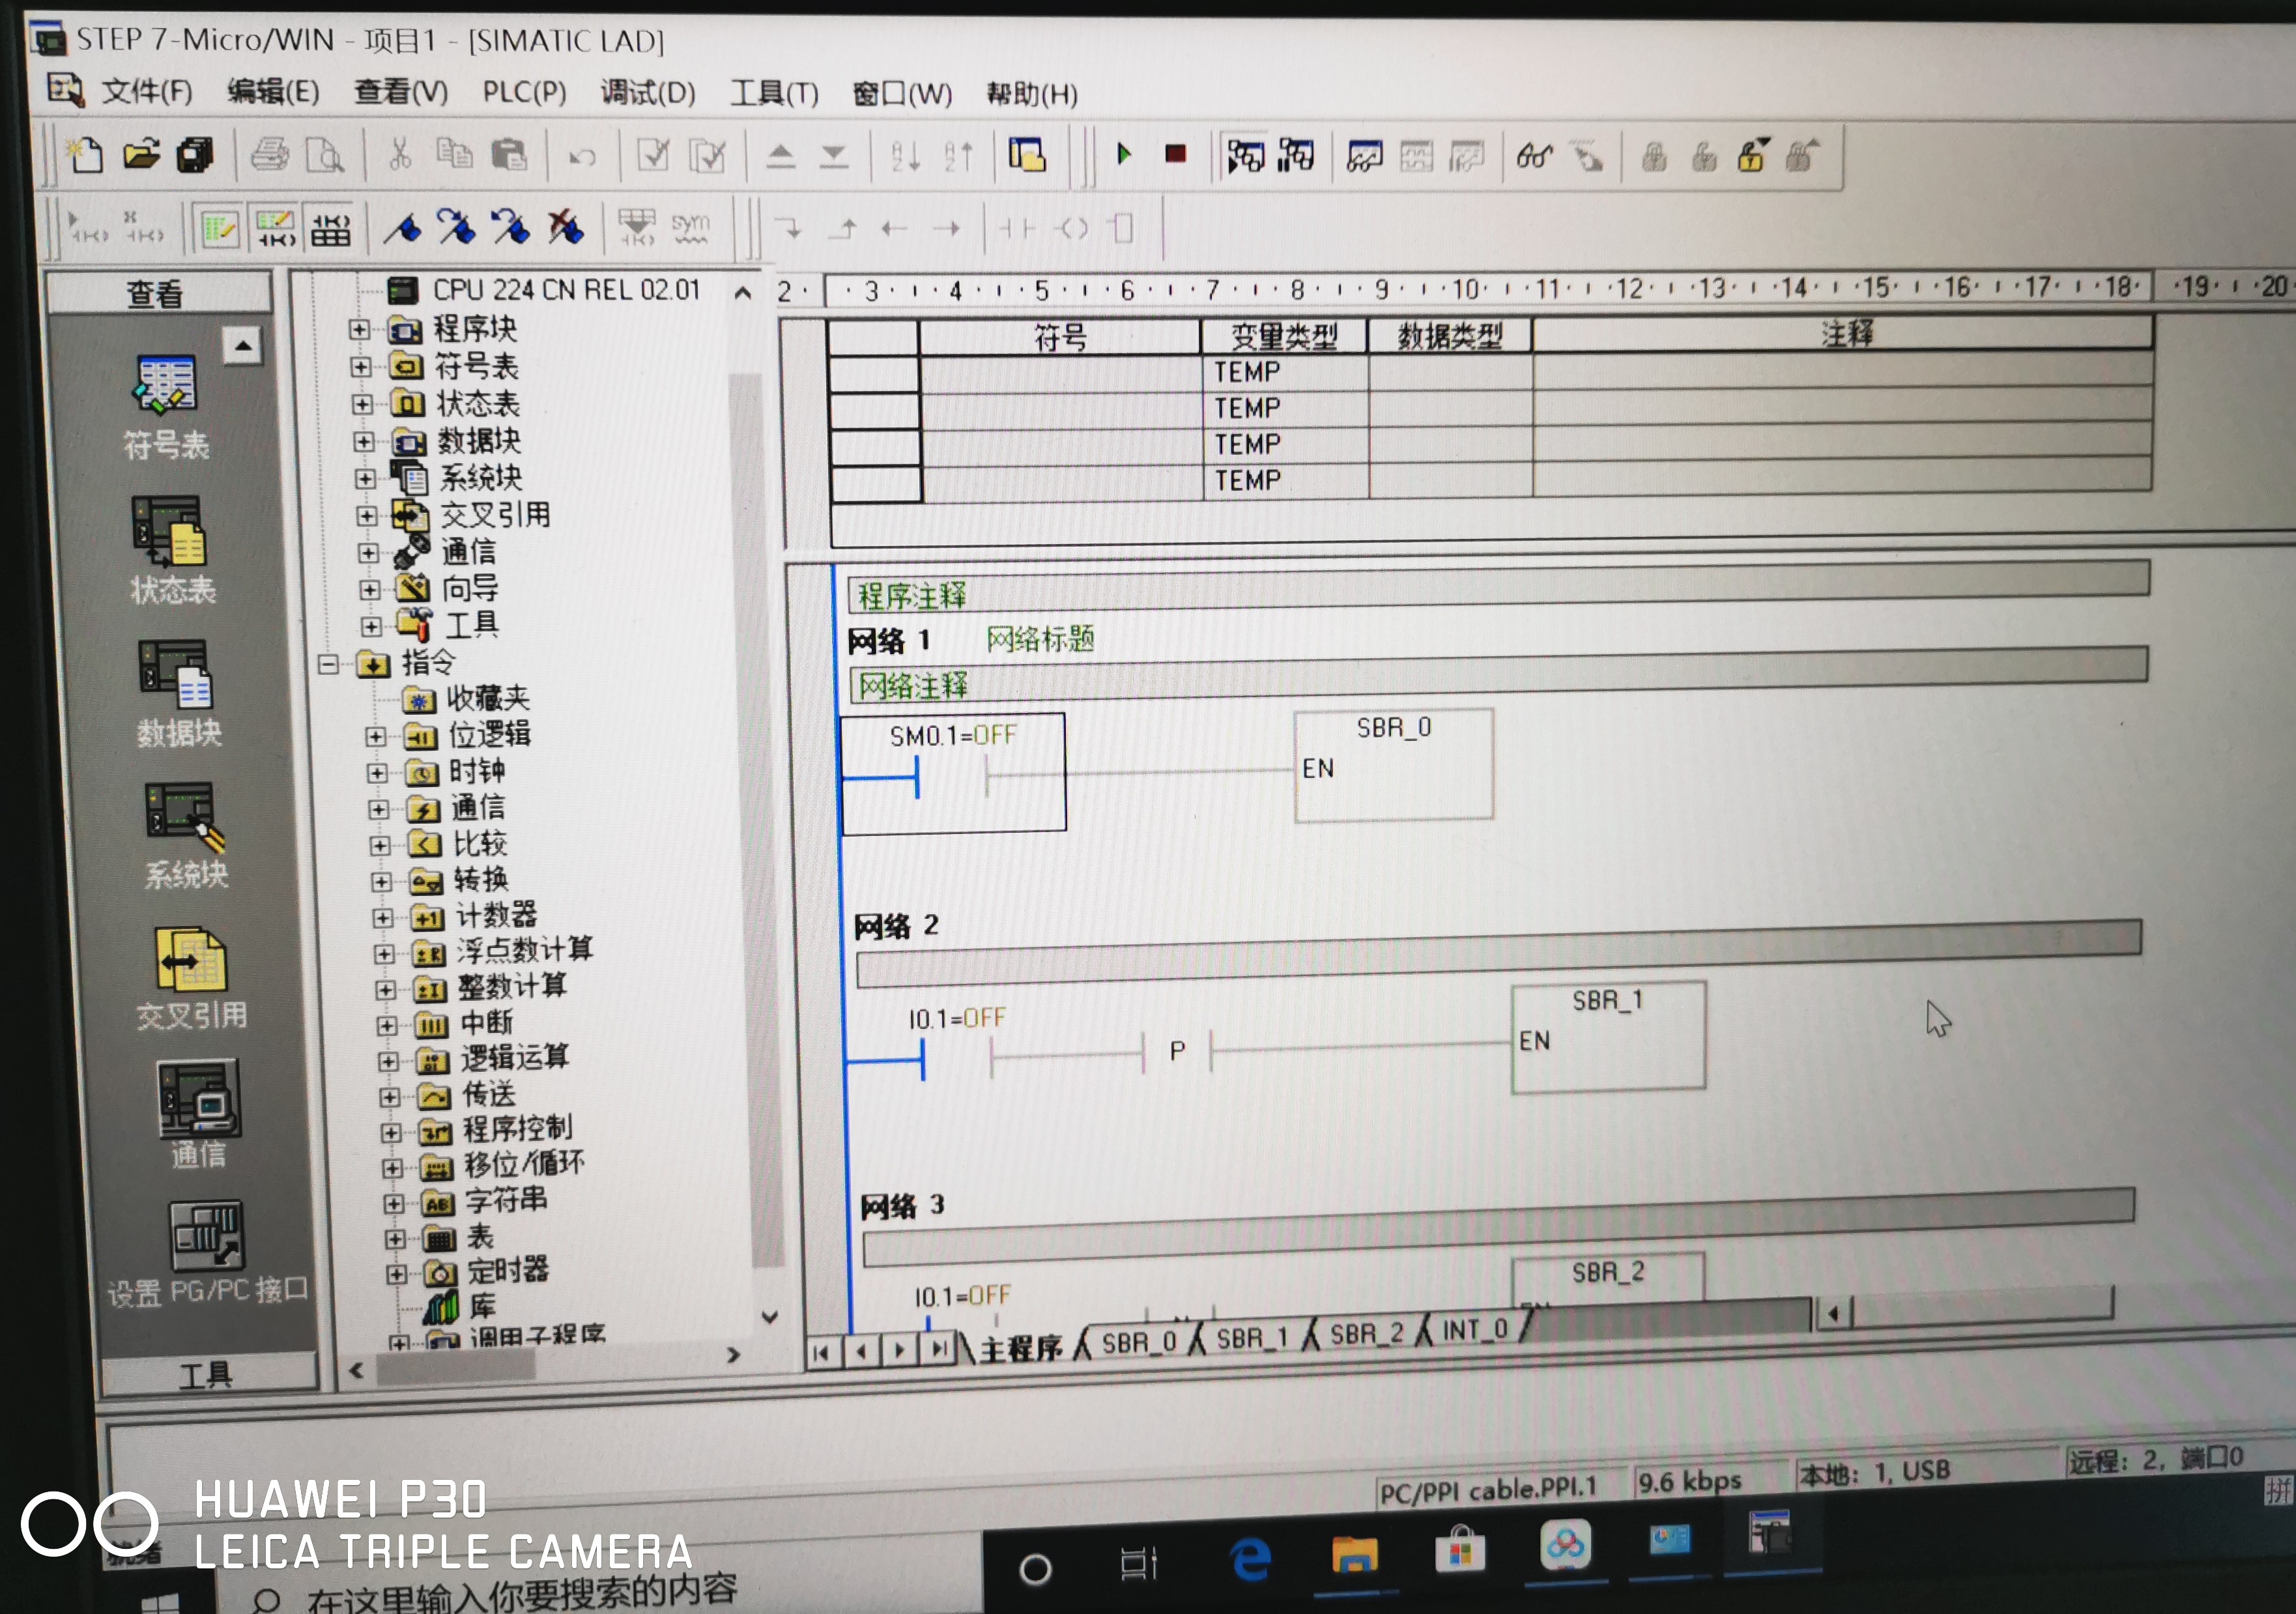Viewport: 2296px width, 1614px height.
Task: Click the green RUN mode button
Action: (x=1123, y=154)
